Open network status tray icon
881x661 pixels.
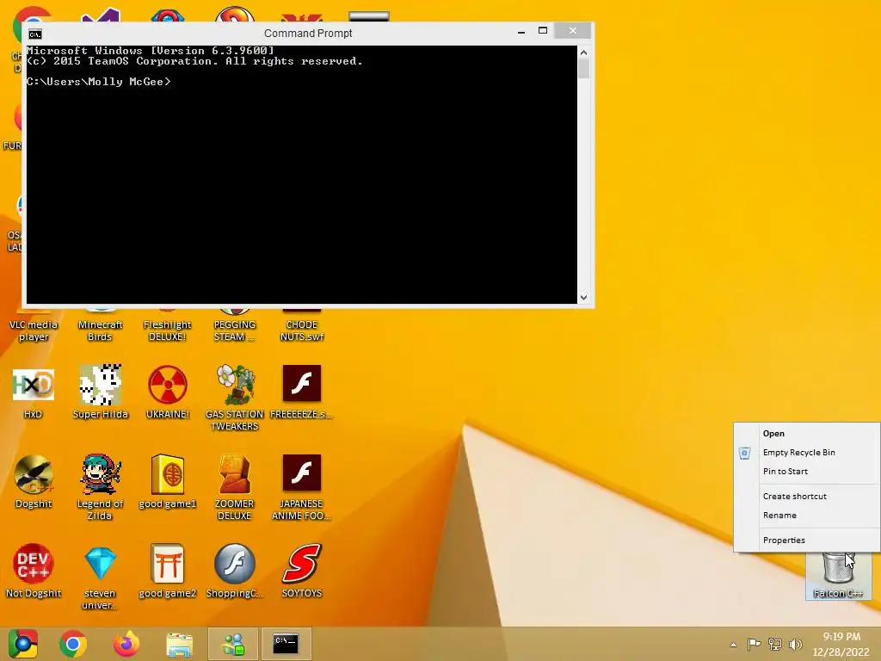tap(775, 644)
